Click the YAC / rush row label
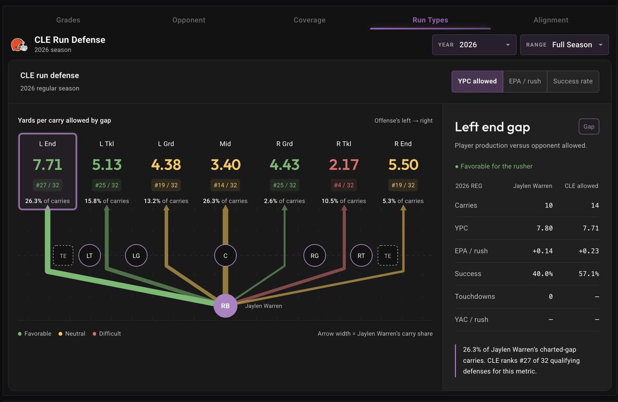This screenshot has width=618, height=402. click(x=471, y=320)
